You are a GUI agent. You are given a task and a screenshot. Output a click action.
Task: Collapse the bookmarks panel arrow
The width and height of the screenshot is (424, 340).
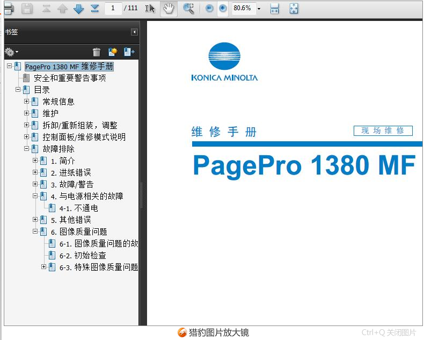pyautogui.click(x=134, y=32)
